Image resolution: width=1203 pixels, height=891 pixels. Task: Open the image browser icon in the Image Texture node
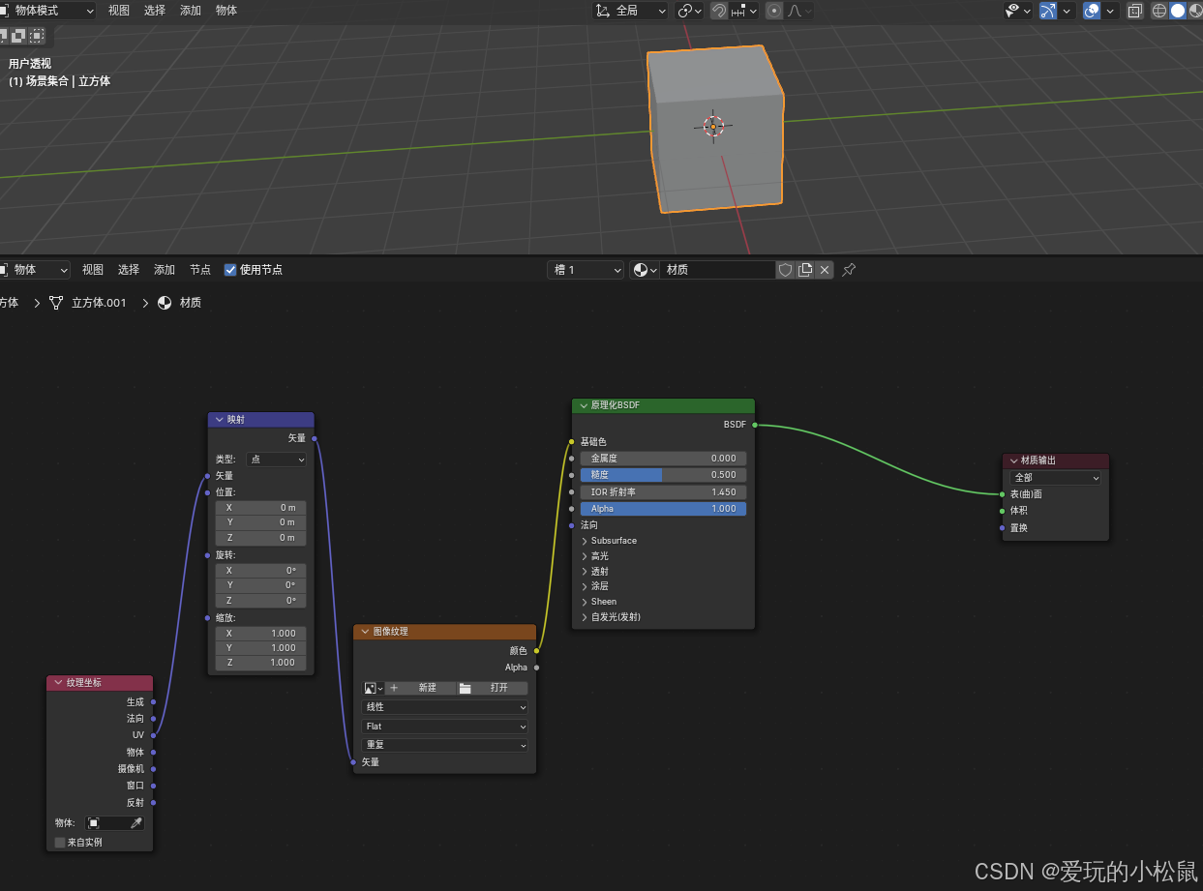click(x=369, y=688)
